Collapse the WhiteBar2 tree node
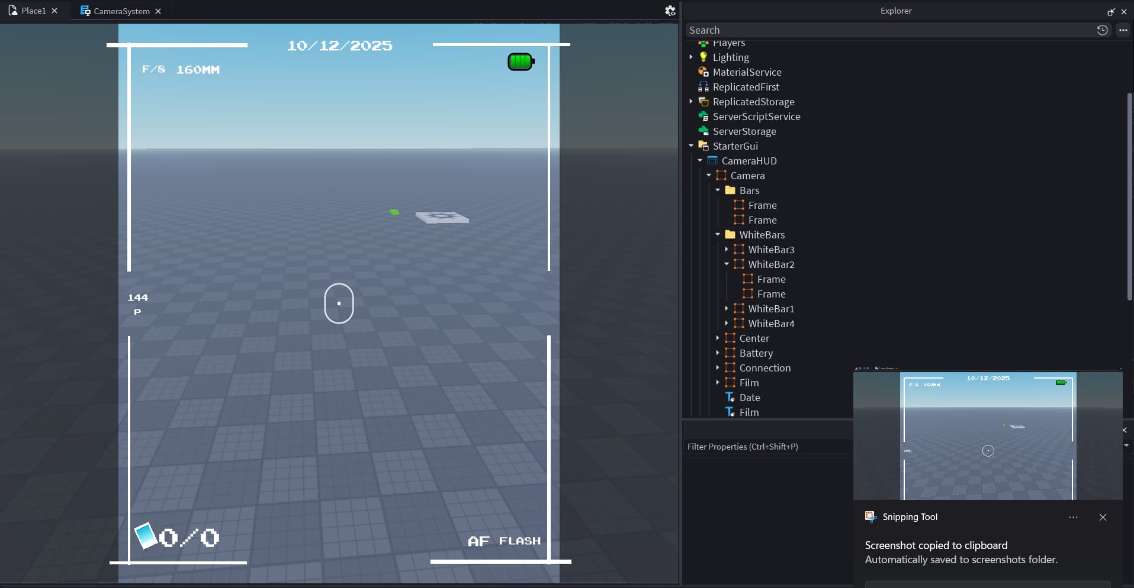This screenshot has height=588, width=1134. [x=727, y=264]
